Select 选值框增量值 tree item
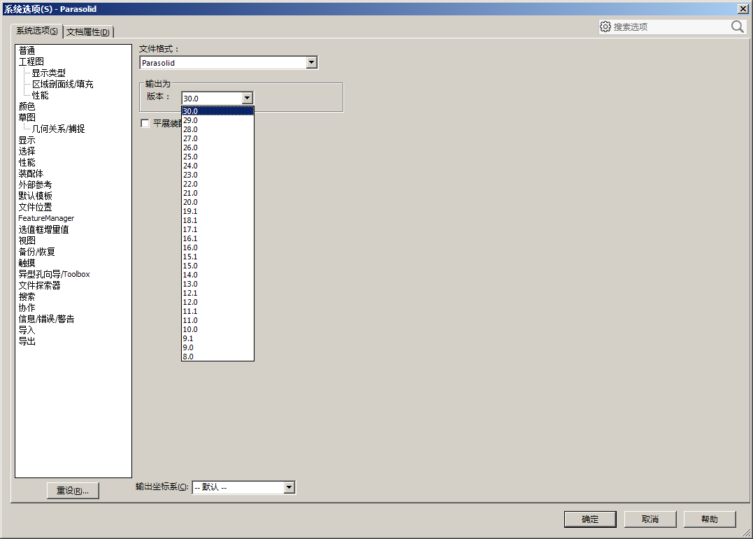This screenshot has height=539, width=753. pyautogui.click(x=44, y=229)
